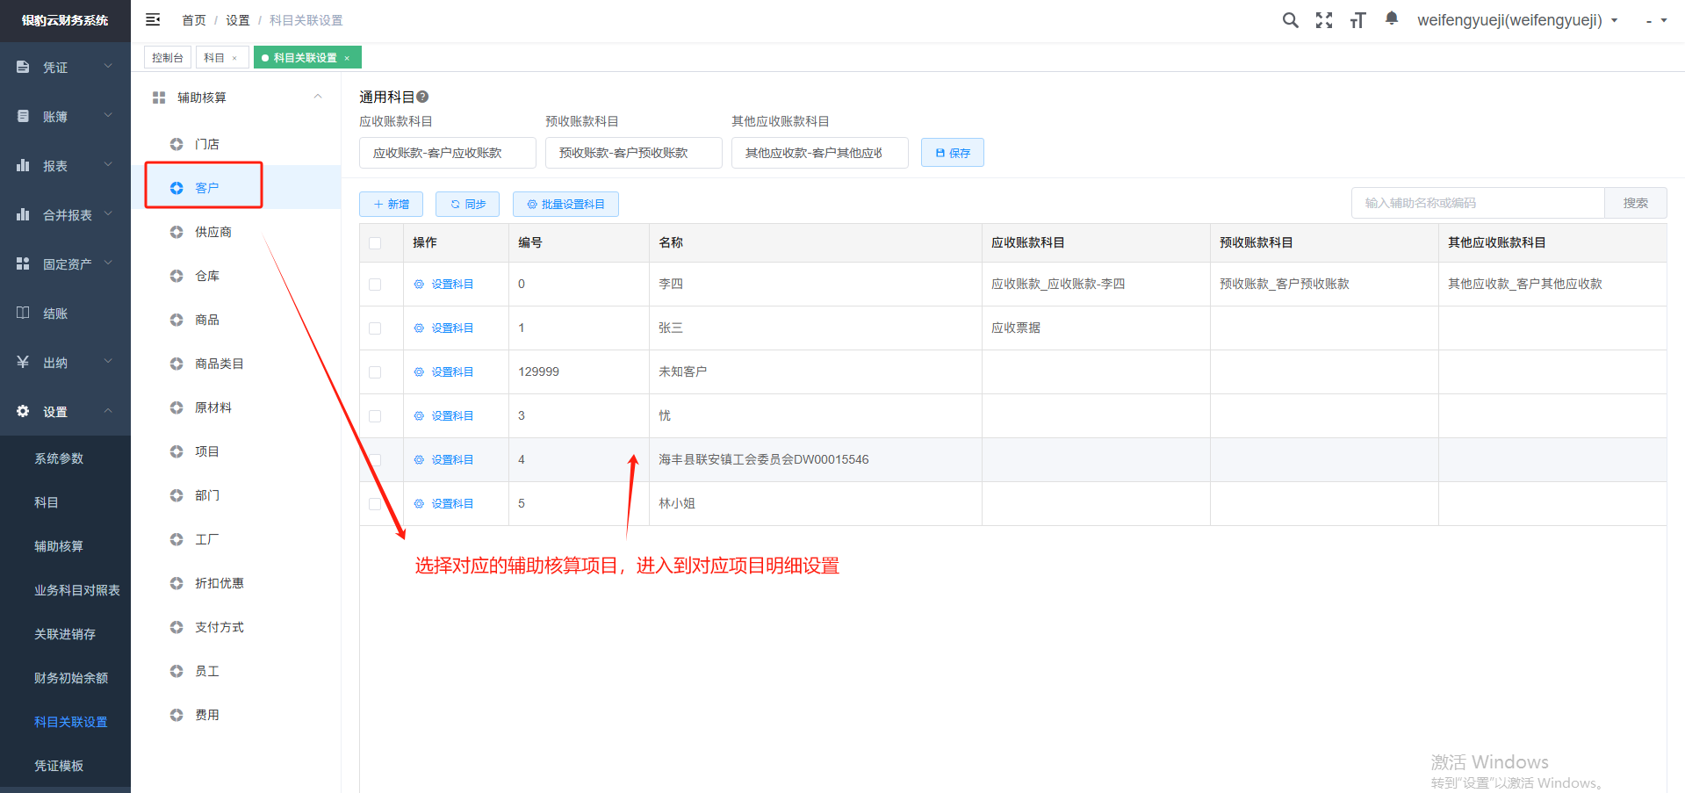Click the 凭证 document icon in sidebar
1685x793 pixels.
click(23, 67)
